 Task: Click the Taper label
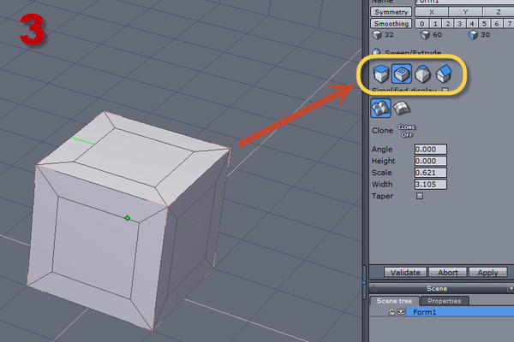click(382, 196)
